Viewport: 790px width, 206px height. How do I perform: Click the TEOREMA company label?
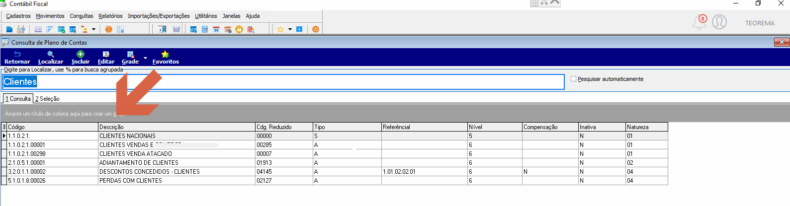point(760,23)
